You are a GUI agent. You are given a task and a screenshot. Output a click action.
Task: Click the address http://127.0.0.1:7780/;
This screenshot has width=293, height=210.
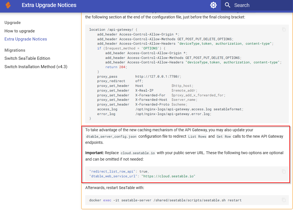(158, 77)
